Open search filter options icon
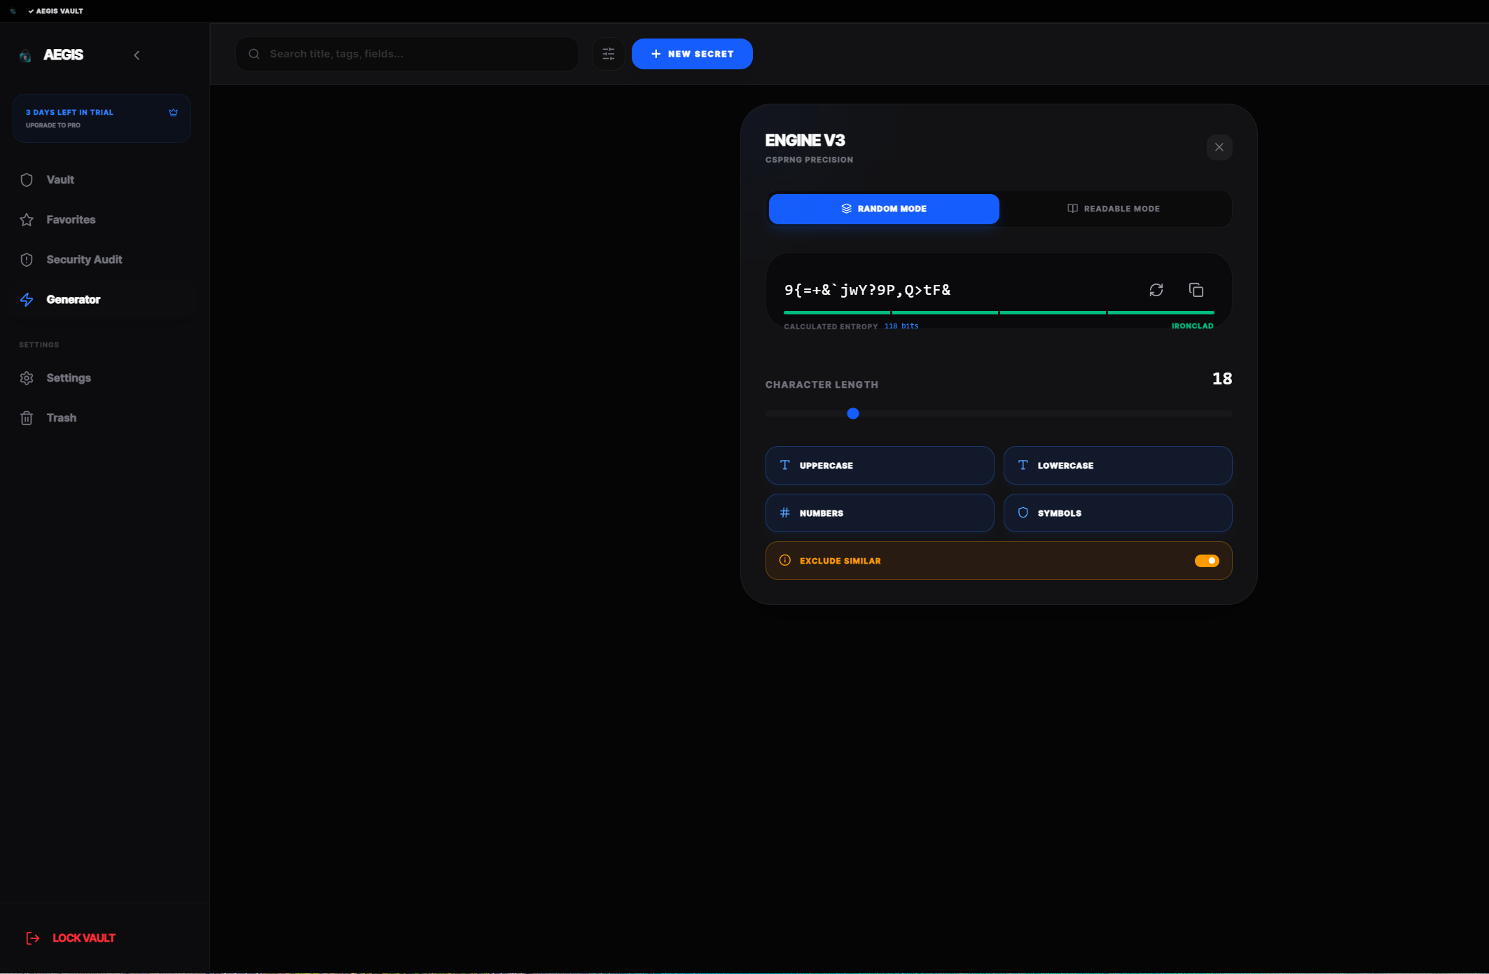 (x=608, y=54)
